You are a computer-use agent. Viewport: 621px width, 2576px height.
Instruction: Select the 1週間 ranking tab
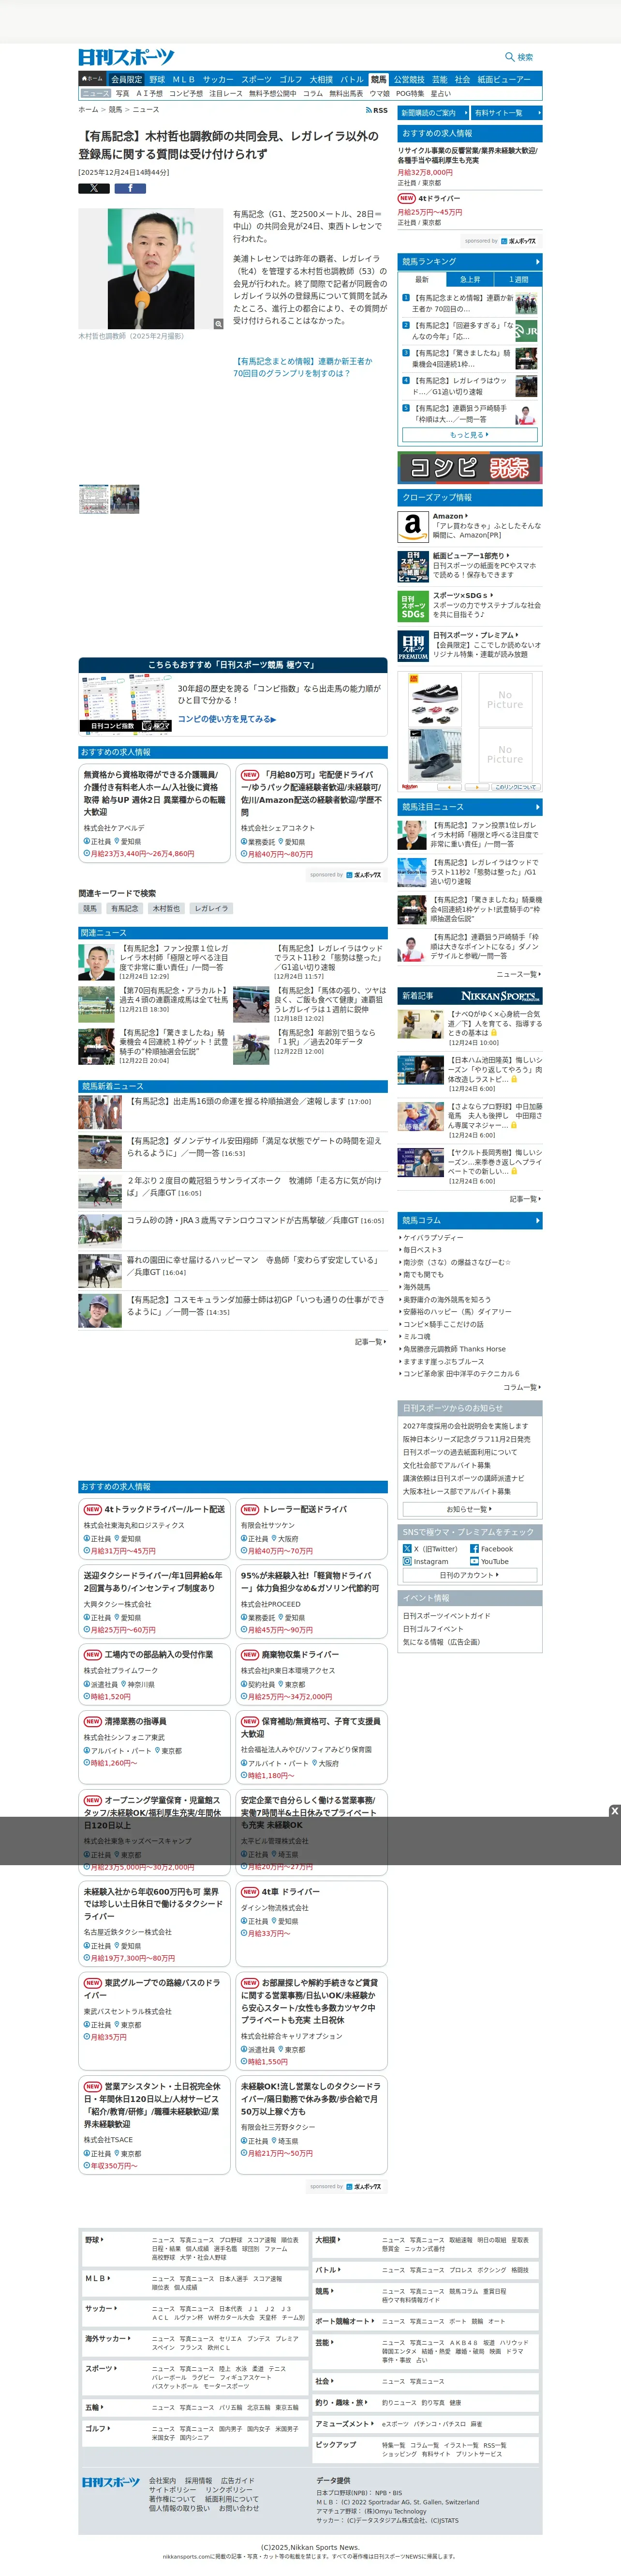[x=518, y=279]
